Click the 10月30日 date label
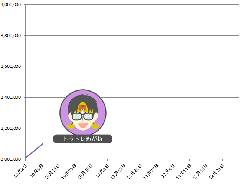The height and width of the screenshot is (185, 245). tap(85, 172)
